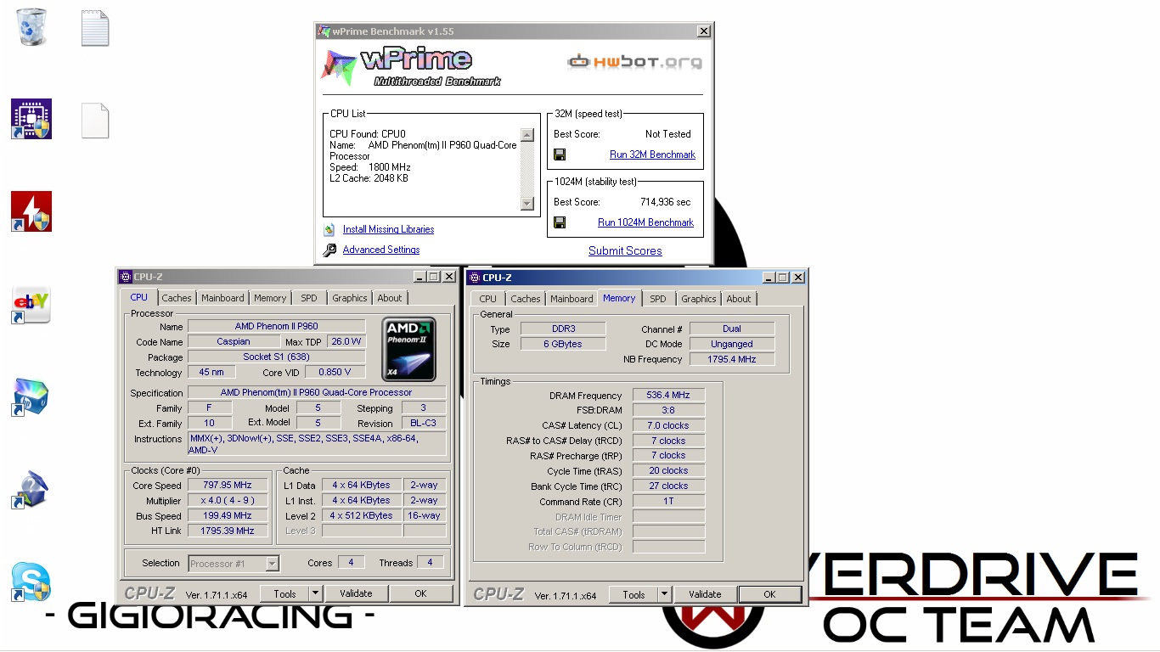Open the blank document file on desktop
This screenshot has height=652, width=1160.
coord(95,121)
